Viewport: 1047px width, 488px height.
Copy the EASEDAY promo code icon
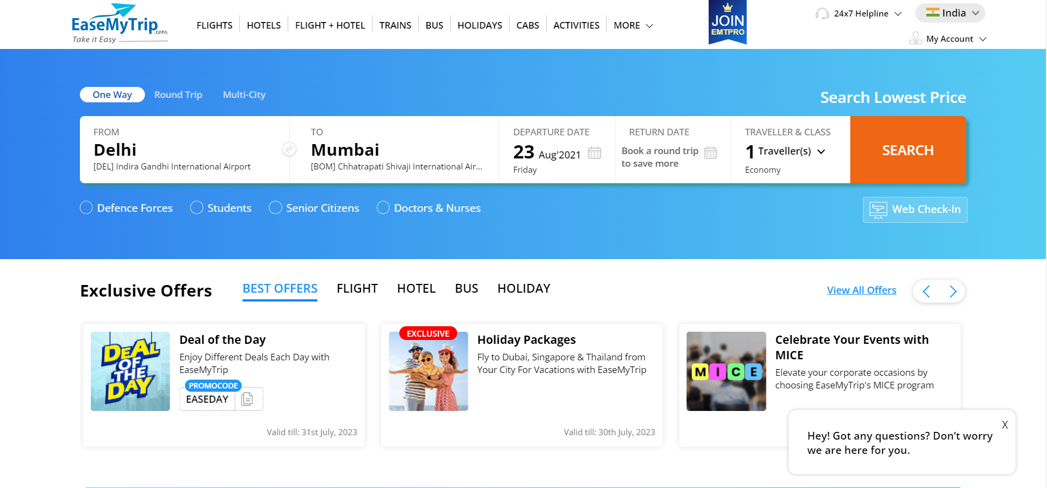point(247,399)
